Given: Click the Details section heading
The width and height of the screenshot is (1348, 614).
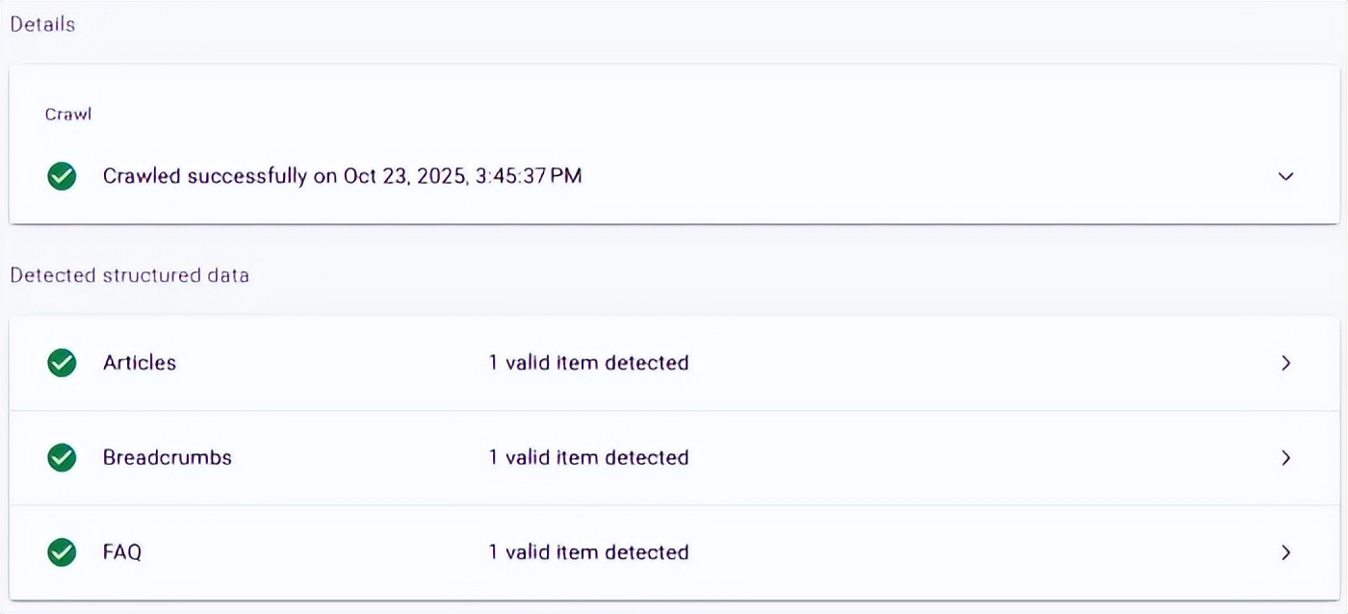Looking at the screenshot, I should (42, 25).
